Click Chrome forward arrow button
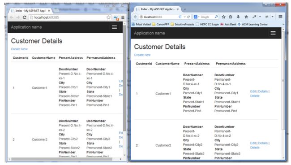291x165 pixels. pos(18,17)
